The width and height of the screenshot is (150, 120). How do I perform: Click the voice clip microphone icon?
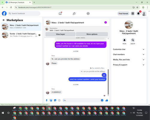click(46, 100)
